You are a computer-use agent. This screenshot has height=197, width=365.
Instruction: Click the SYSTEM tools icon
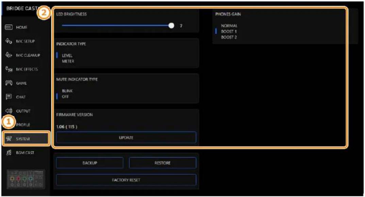[x=9, y=139]
